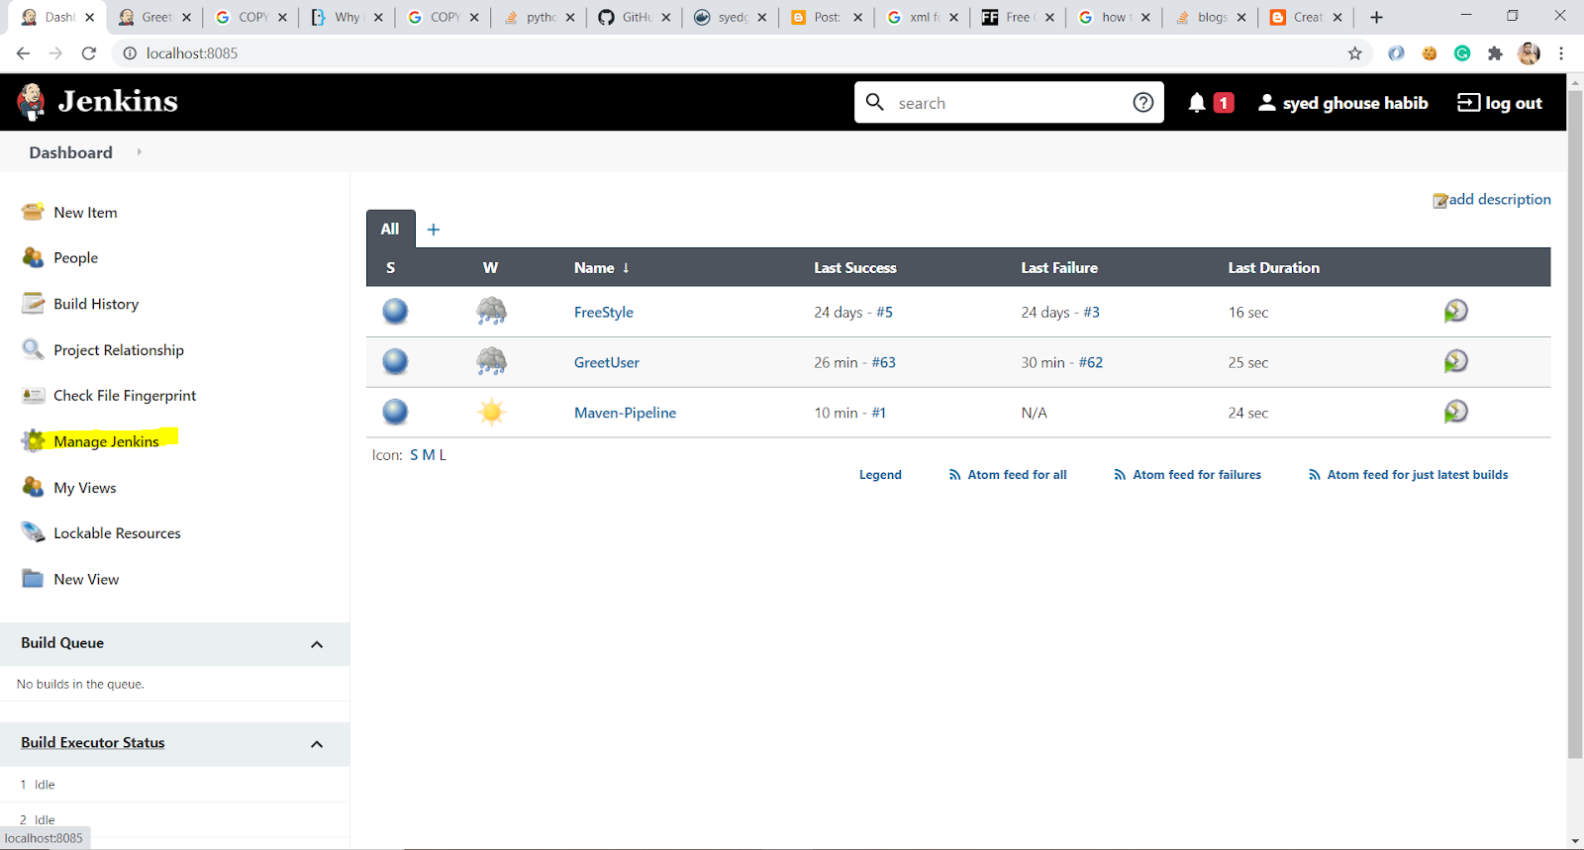Collapse the Build Queue panel
Image resolution: width=1584 pixels, height=850 pixels.
pyautogui.click(x=317, y=644)
